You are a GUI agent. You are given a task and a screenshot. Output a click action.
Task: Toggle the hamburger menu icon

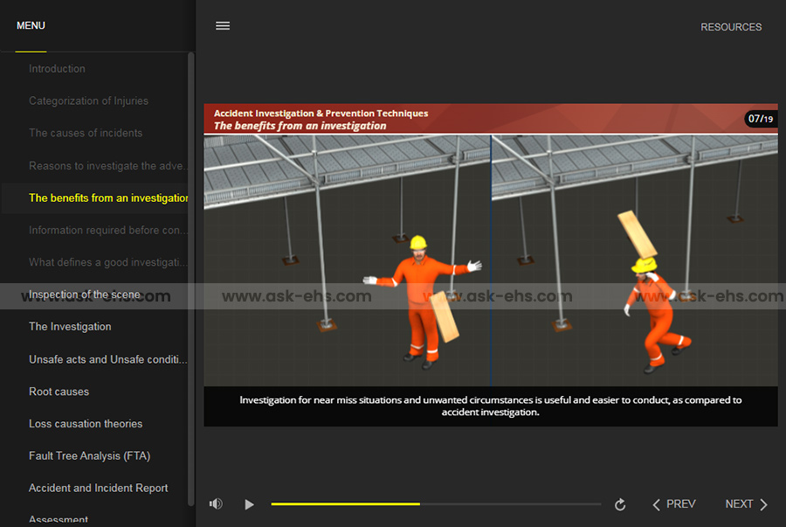(223, 26)
